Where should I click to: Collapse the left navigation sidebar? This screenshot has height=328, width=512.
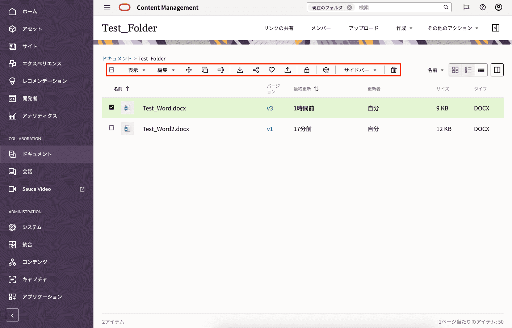pos(12,315)
